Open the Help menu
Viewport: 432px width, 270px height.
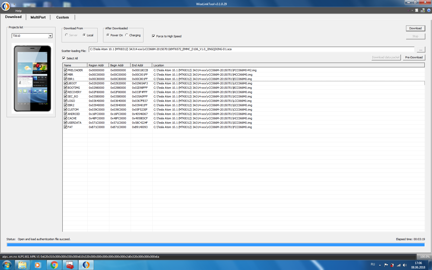pyautogui.click(x=19, y=11)
